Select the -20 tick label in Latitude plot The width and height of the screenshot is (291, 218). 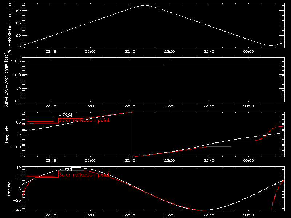(17, 200)
